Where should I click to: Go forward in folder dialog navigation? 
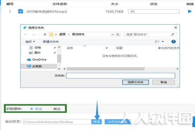33,35
